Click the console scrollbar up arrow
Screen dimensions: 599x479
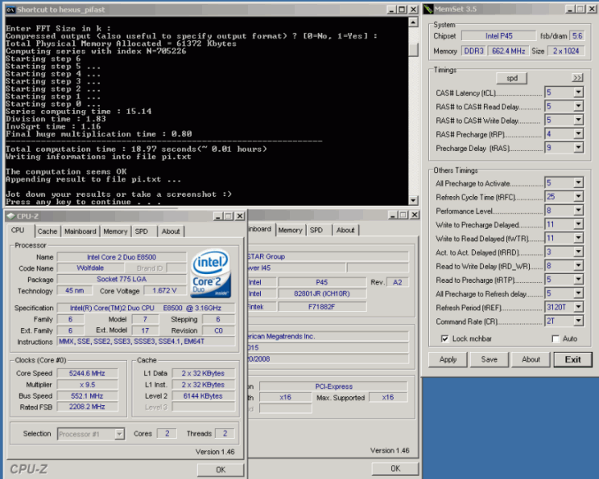click(413, 23)
